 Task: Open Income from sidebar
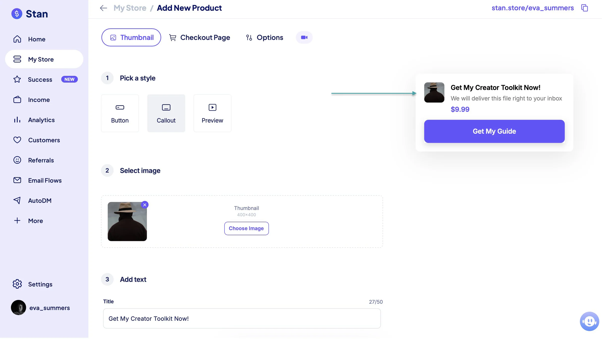[44, 100]
